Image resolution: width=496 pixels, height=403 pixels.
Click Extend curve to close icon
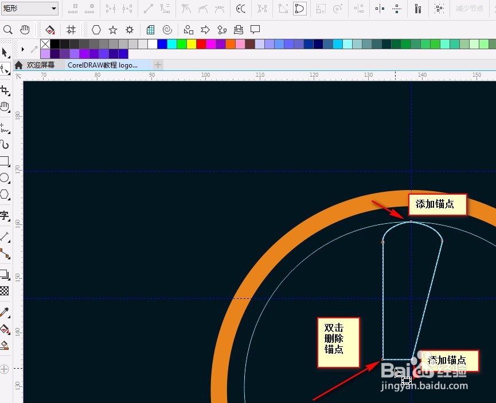283,9
